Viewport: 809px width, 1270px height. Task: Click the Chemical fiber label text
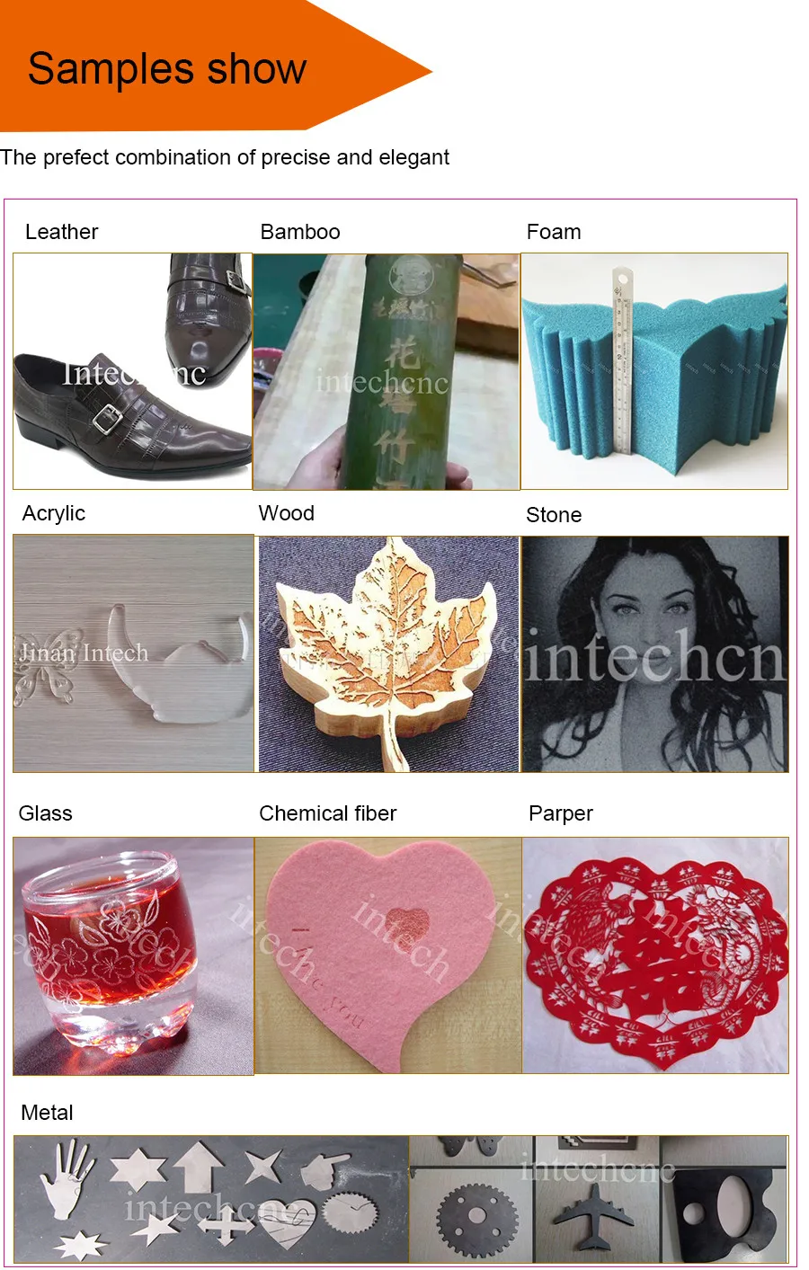pos(328,813)
